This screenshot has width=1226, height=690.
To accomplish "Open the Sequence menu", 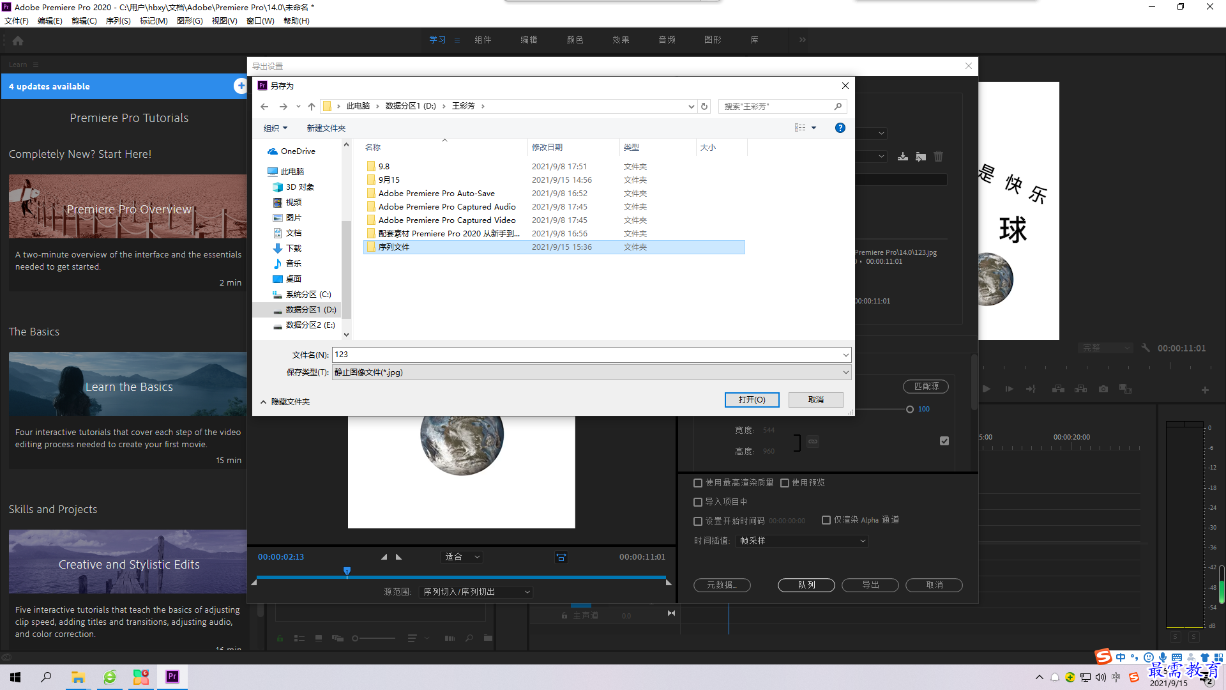I will pos(118,21).
